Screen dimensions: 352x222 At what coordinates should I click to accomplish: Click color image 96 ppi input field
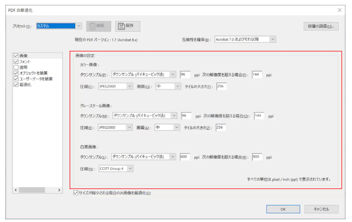tap(186, 75)
